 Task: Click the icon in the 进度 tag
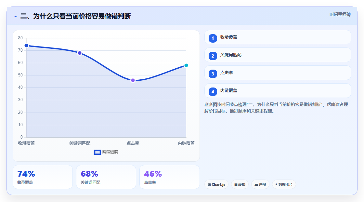click(x=256, y=184)
